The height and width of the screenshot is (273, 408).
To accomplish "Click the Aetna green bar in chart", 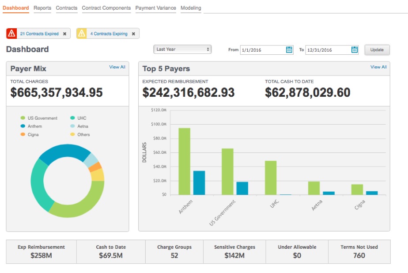I will coord(314,188).
